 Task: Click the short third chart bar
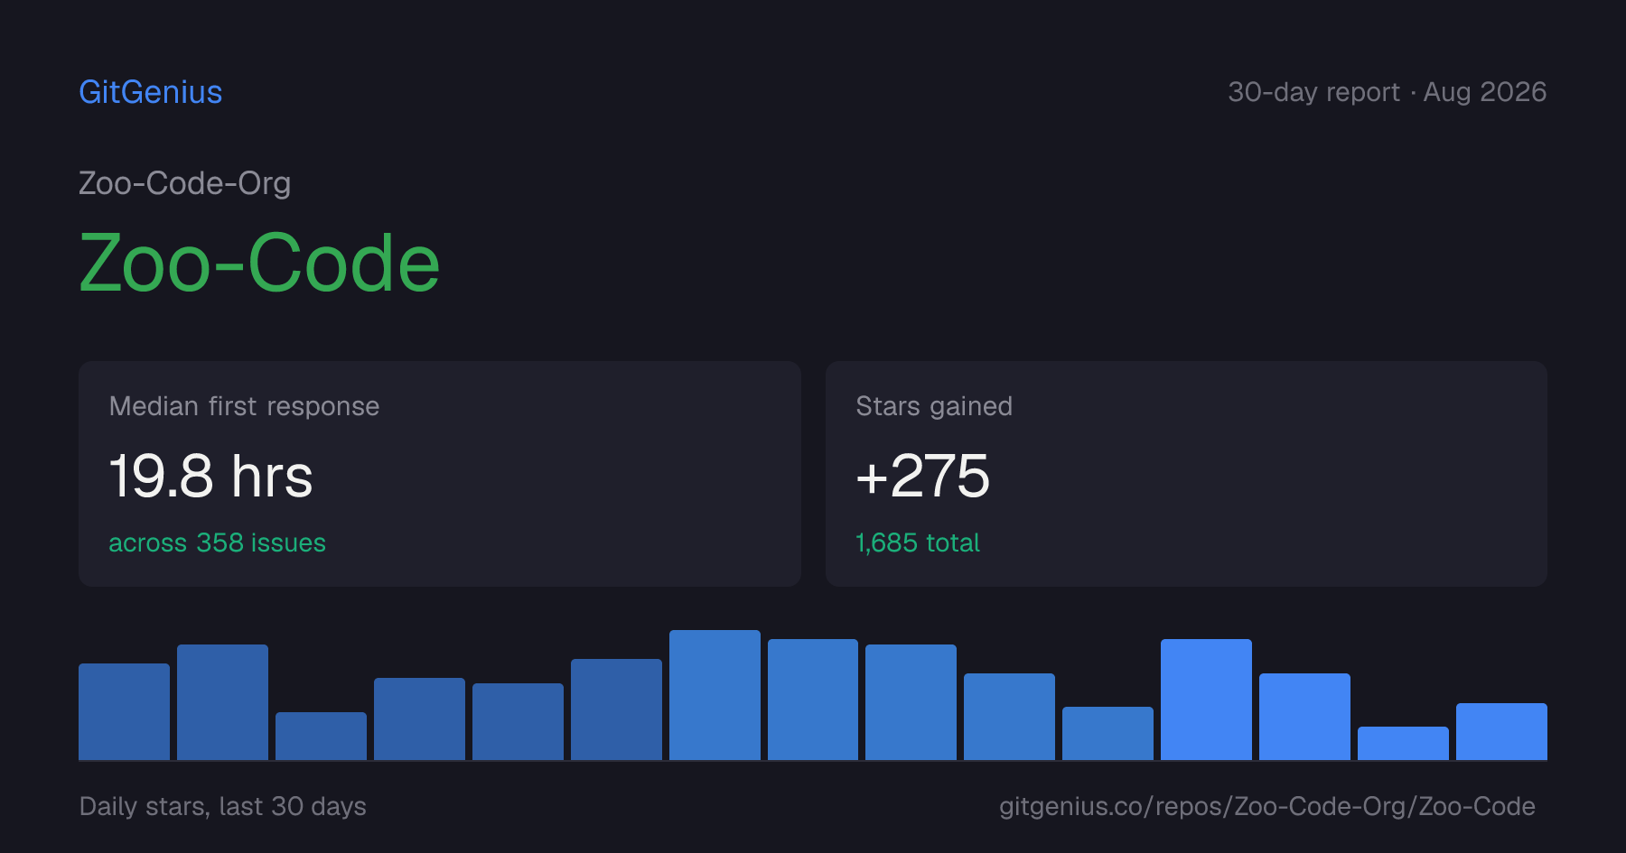[321, 736]
